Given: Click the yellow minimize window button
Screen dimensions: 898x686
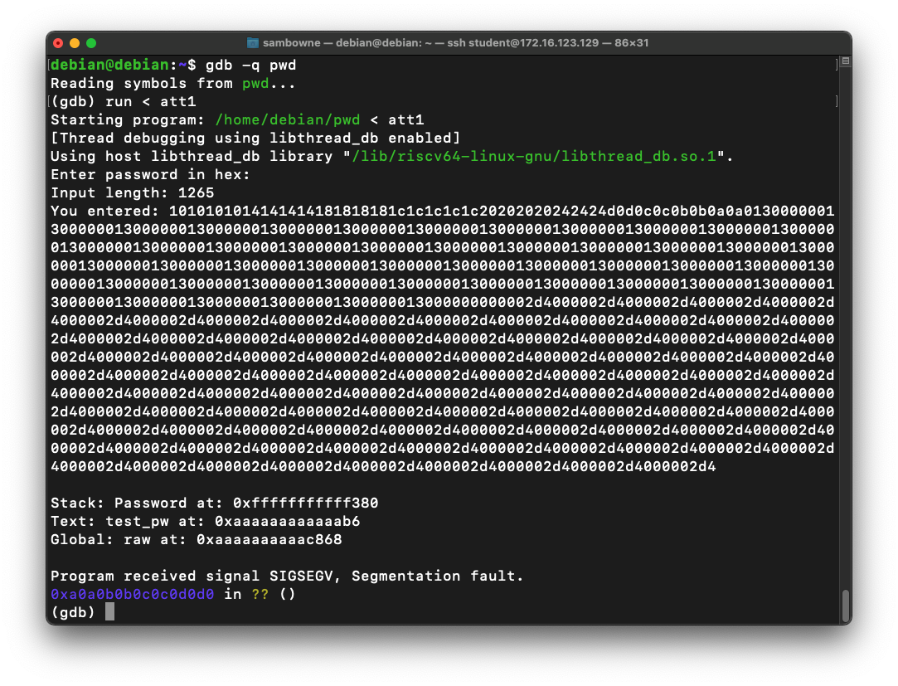Looking at the screenshot, I should click(x=75, y=43).
